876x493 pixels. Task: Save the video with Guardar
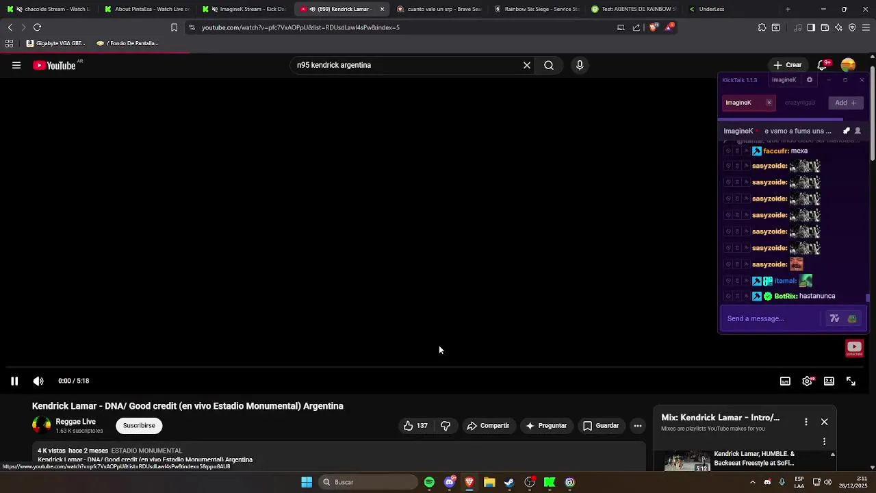click(x=600, y=426)
